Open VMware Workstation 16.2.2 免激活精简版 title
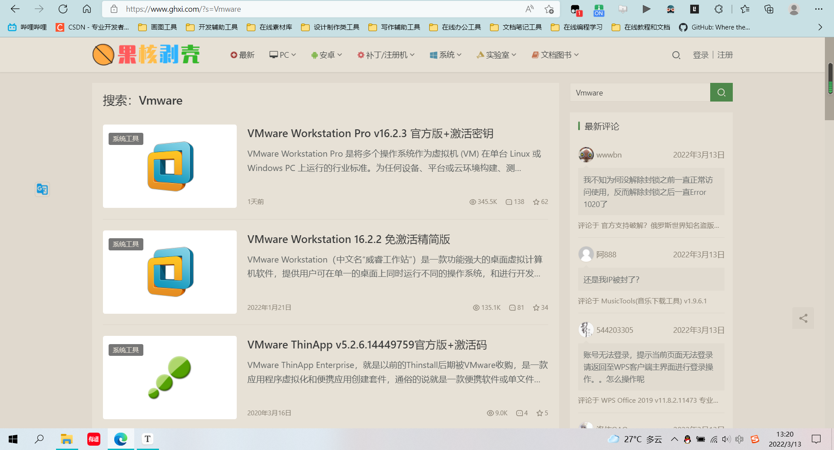834x450 pixels. (348, 239)
